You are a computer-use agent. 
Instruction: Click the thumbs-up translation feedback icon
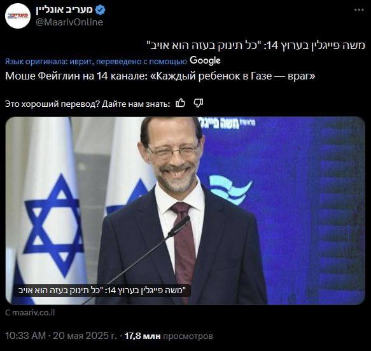click(181, 103)
